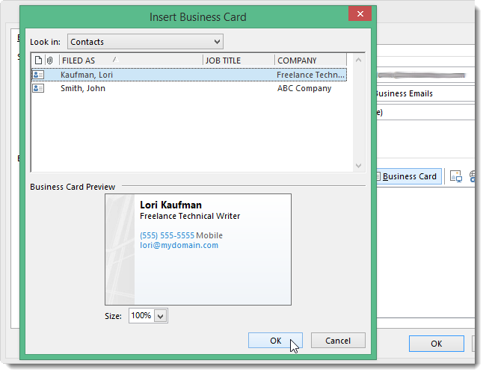486x375 pixels.
Task: Sort by the item type page icon column
Action: pos(38,60)
